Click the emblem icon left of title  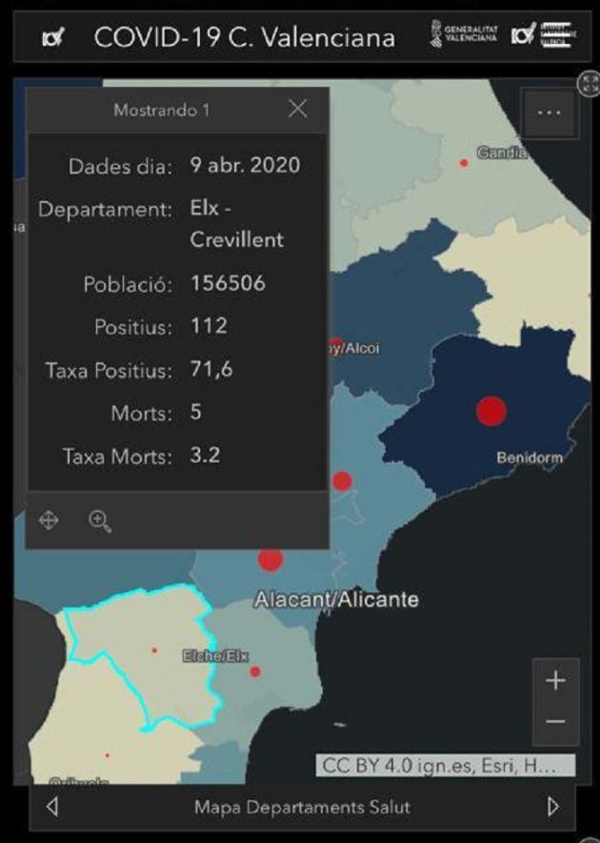53,38
